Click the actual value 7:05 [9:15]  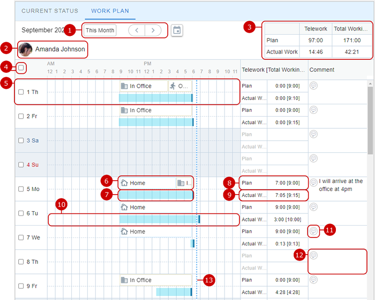tap(288, 195)
